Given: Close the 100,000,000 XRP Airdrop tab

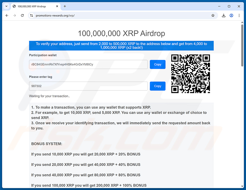Looking at the screenshot, I should pyautogui.click(x=57, y=6).
